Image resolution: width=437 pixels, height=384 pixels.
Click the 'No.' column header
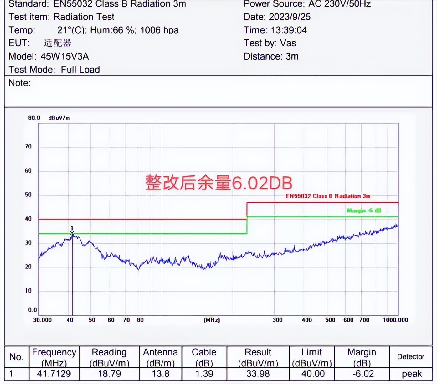pyautogui.click(x=16, y=357)
